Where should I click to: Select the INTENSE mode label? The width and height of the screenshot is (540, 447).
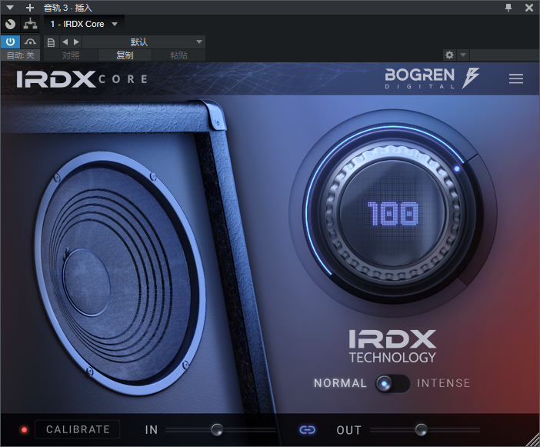tap(444, 383)
